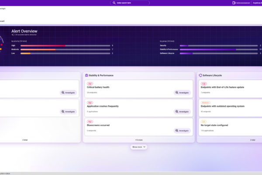Investigate the Critical battery health alert
The width and height of the screenshot is (262, 175).
[182, 93]
